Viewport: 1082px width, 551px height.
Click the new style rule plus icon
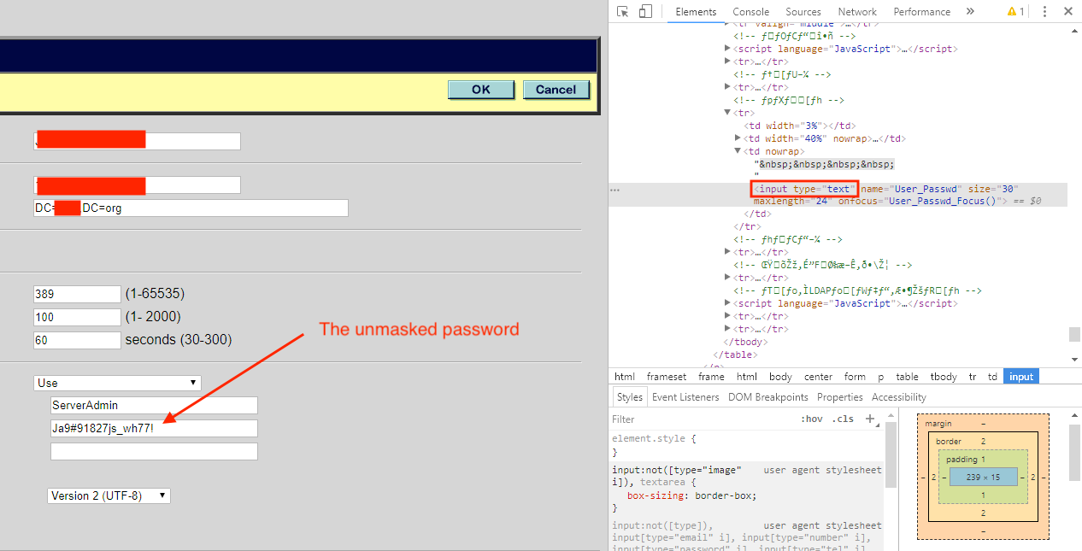point(870,419)
